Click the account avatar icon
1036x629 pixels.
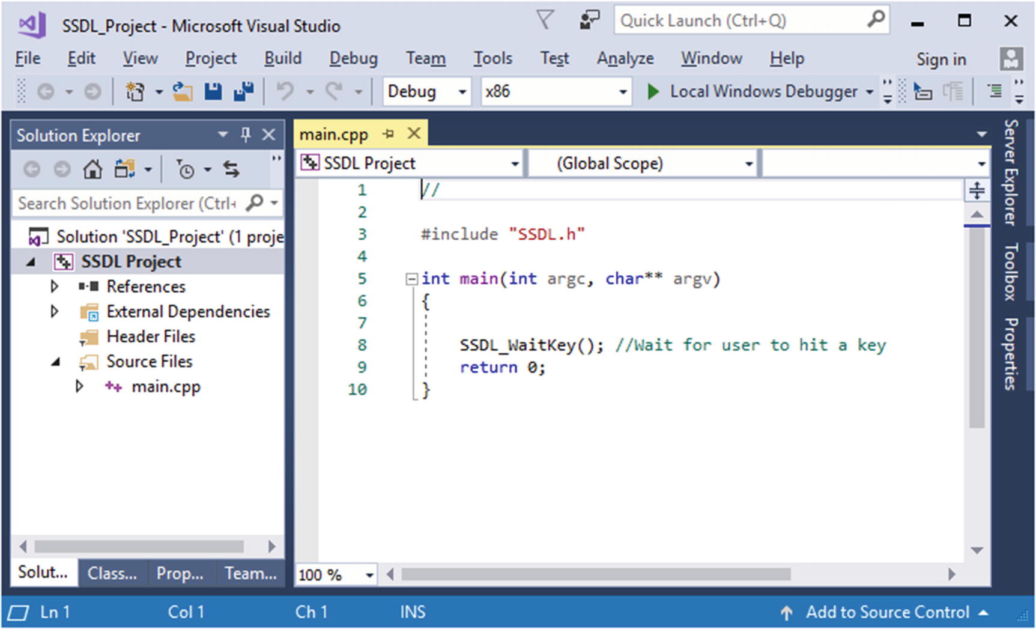point(1011,59)
